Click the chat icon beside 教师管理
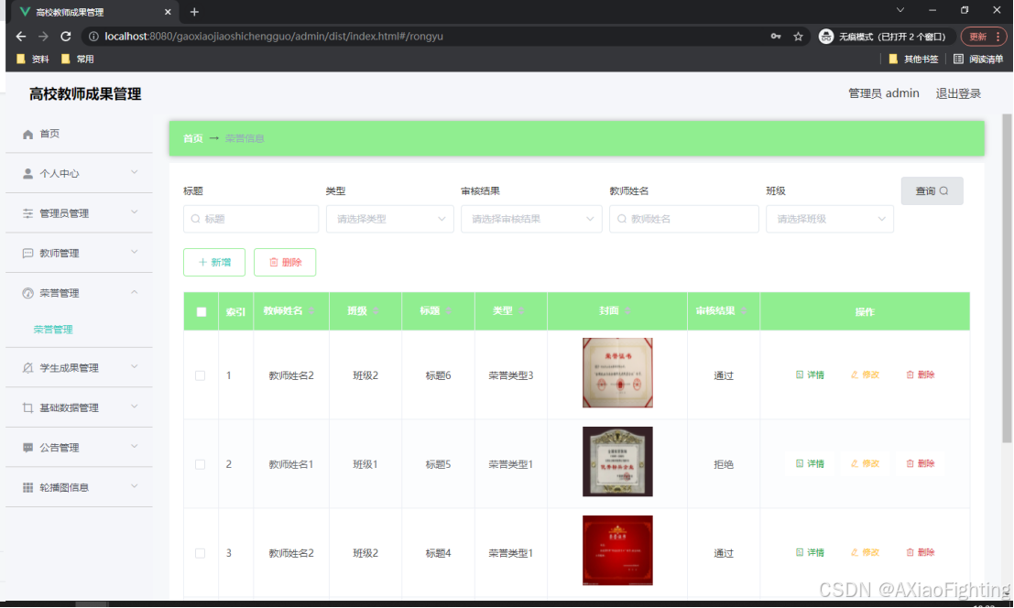The height and width of the screenshot is (608, 1014). tap(27, 254)
